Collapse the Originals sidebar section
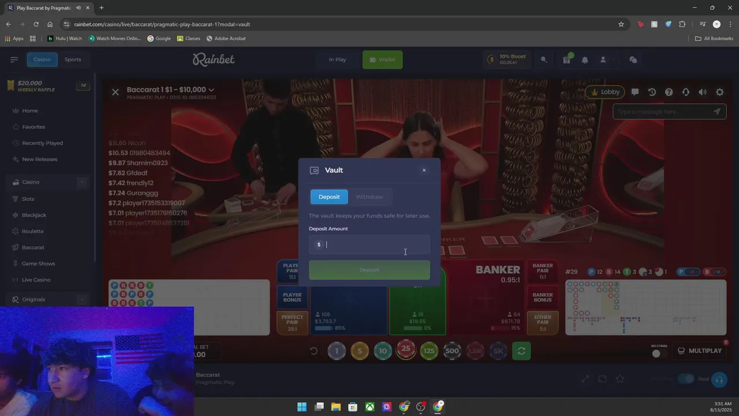This screenshot has width=739, height=416. [81, 299]
